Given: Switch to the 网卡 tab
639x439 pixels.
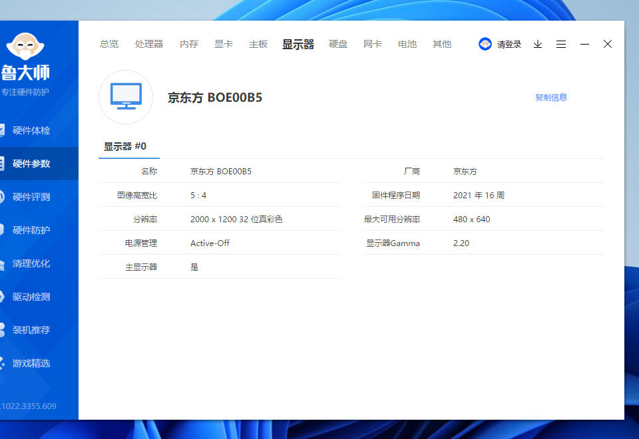Looking at the screenshot, I should click(373, 44).
